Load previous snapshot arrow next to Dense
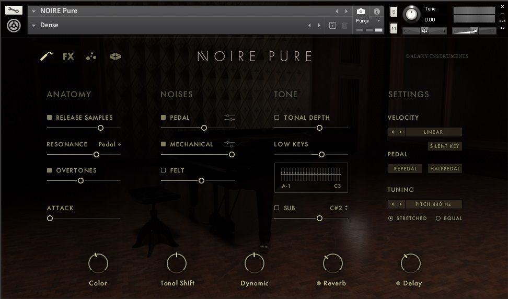 (x=309, y=25)
